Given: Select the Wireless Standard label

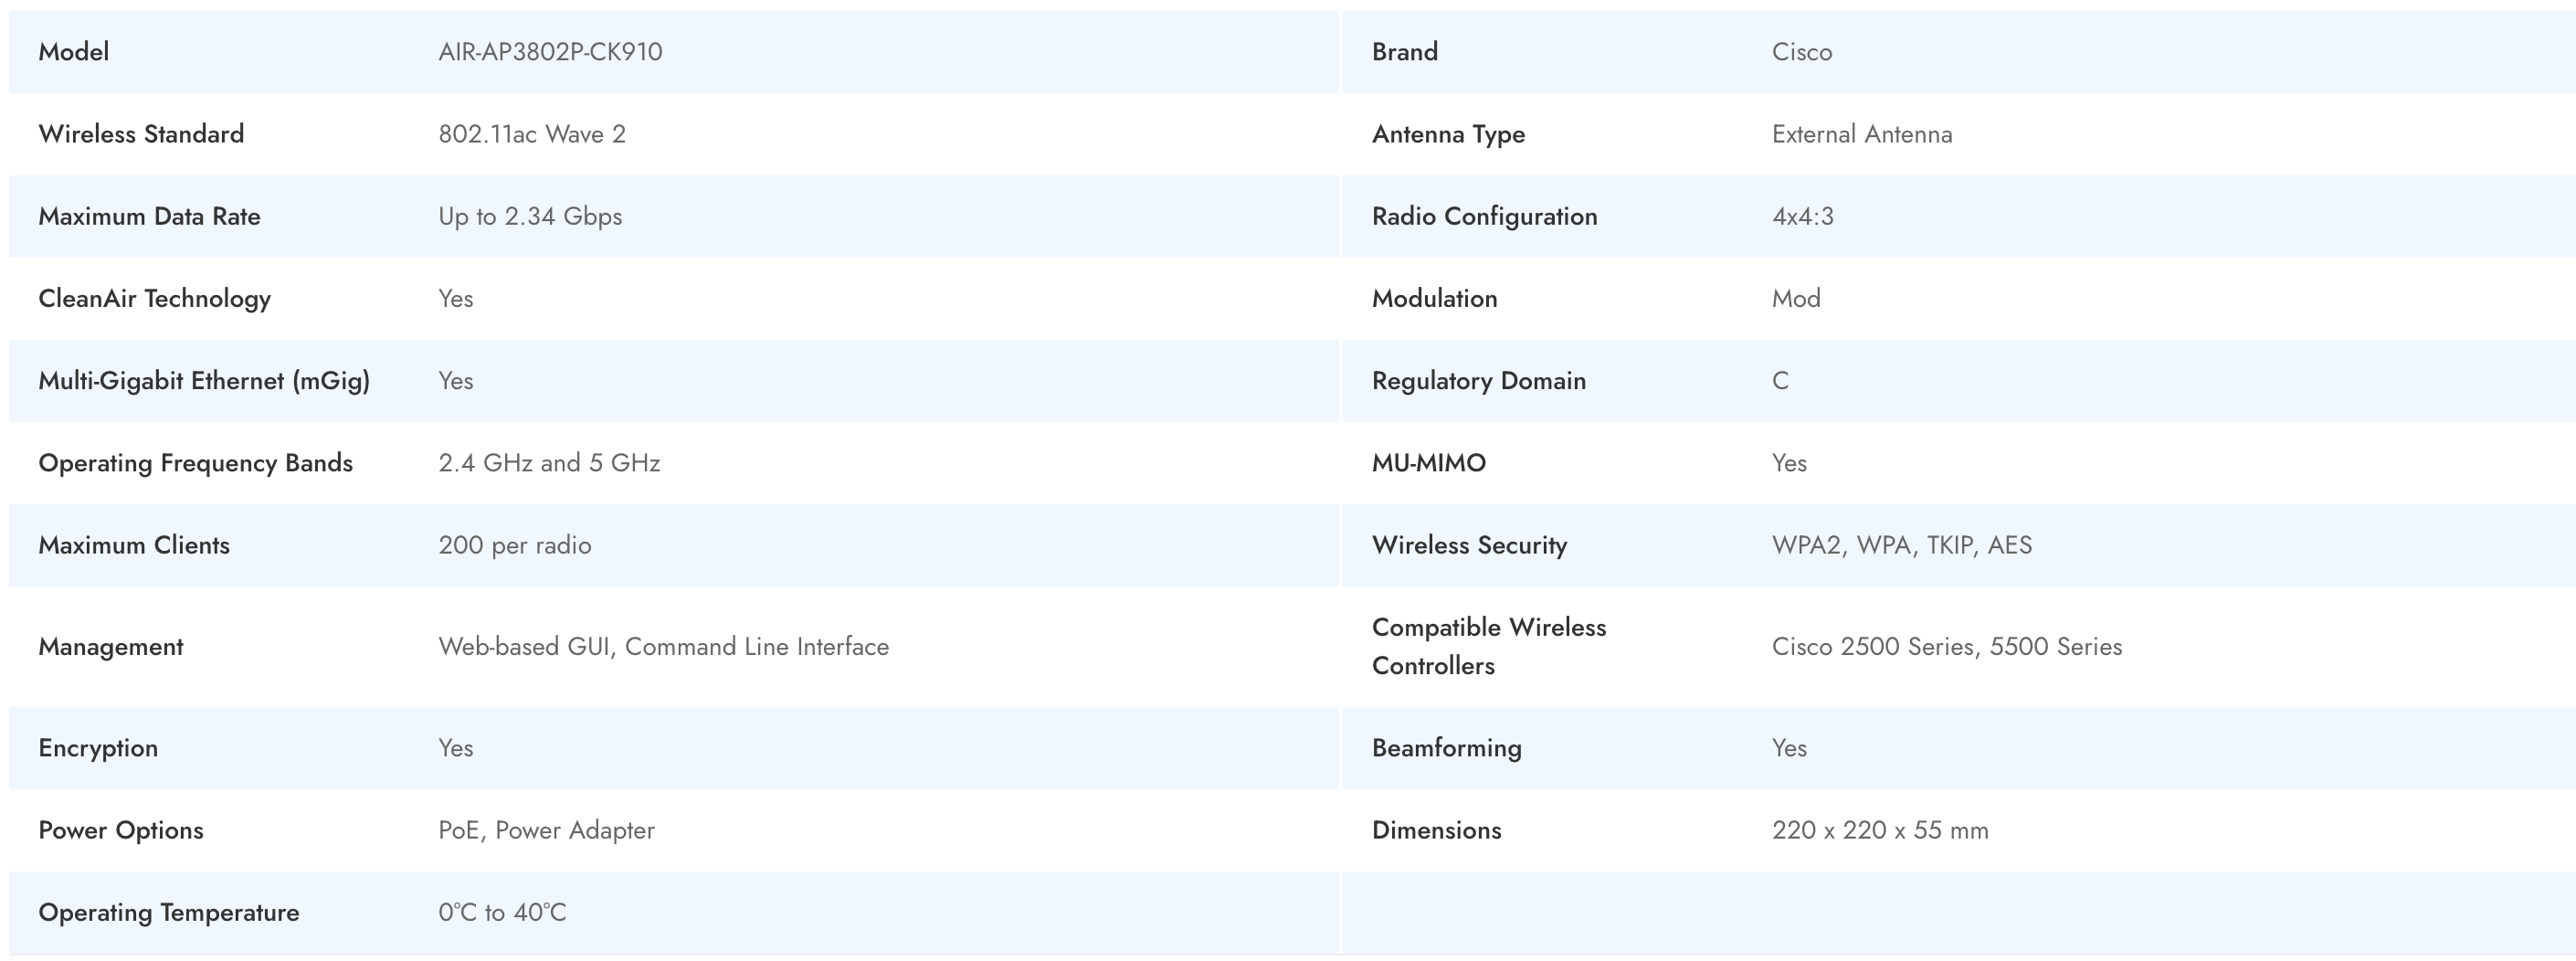Looking at the screenshot, I should coord(141,134).
